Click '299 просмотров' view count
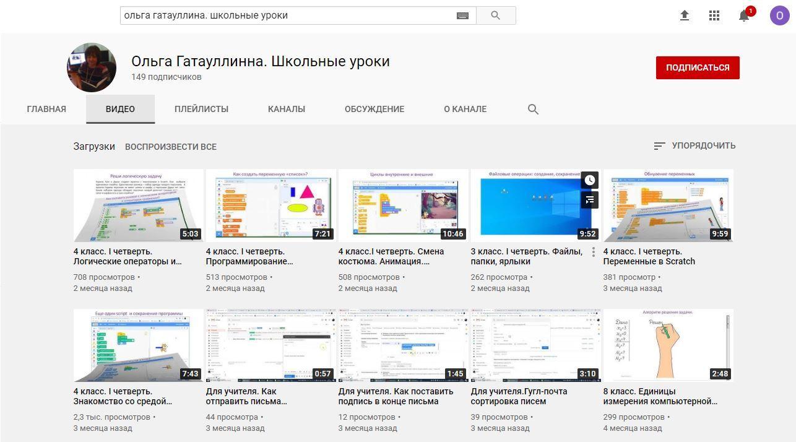796x442 pixels. [634, 417]
